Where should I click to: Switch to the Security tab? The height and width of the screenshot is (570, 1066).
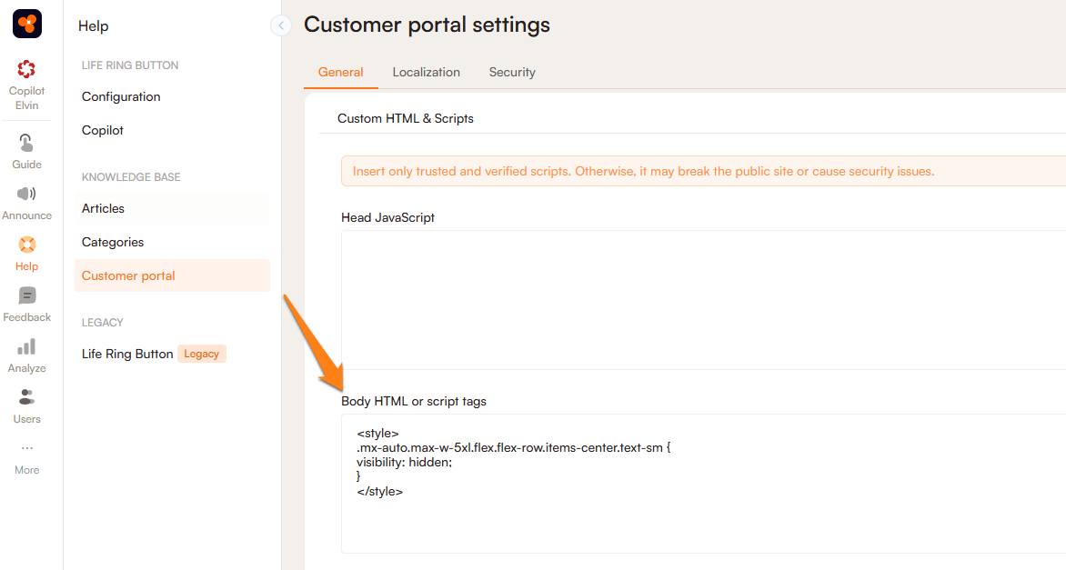[x=512, y=72]
